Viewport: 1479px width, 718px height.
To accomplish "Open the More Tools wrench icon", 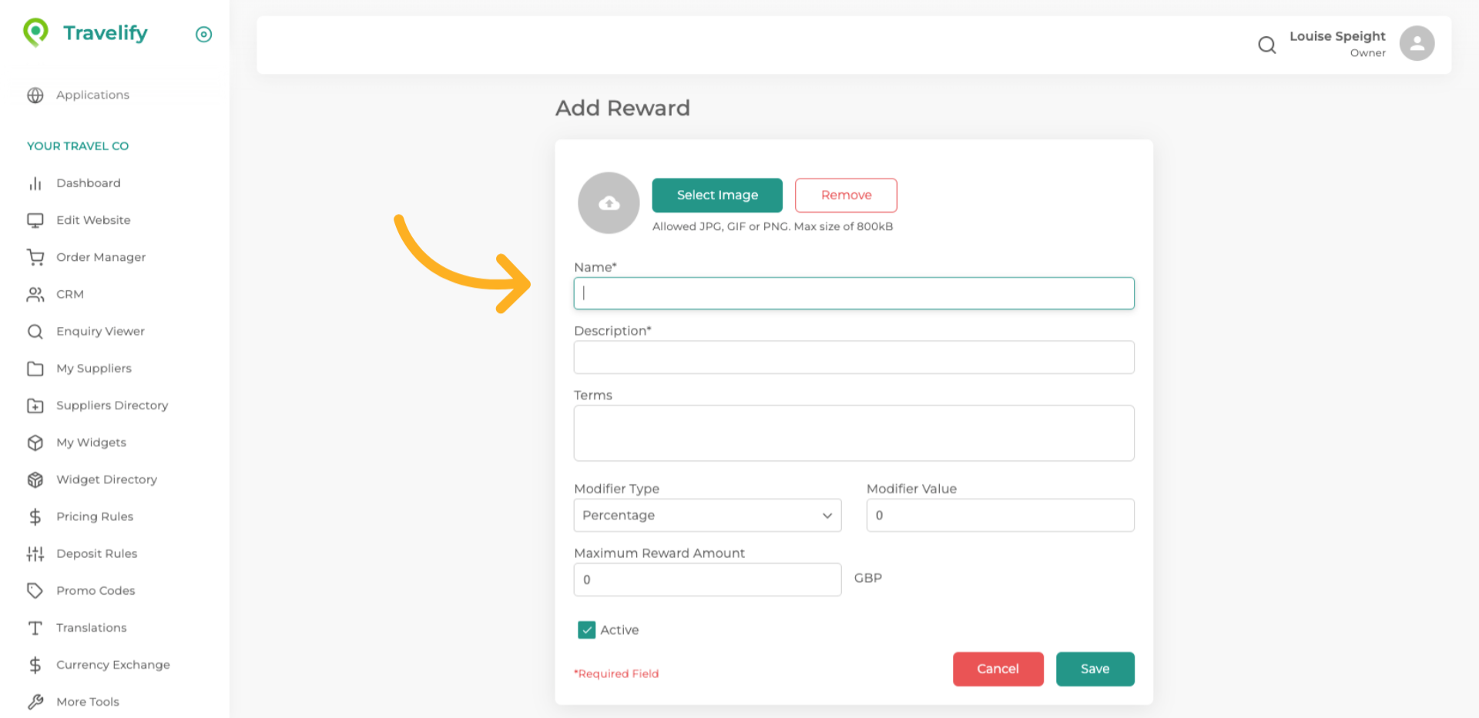I will [x=35, y=702].
